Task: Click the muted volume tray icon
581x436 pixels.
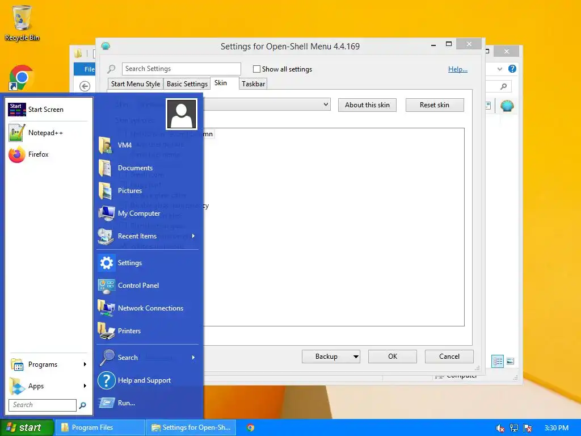Action: click(x=500, y=428)
